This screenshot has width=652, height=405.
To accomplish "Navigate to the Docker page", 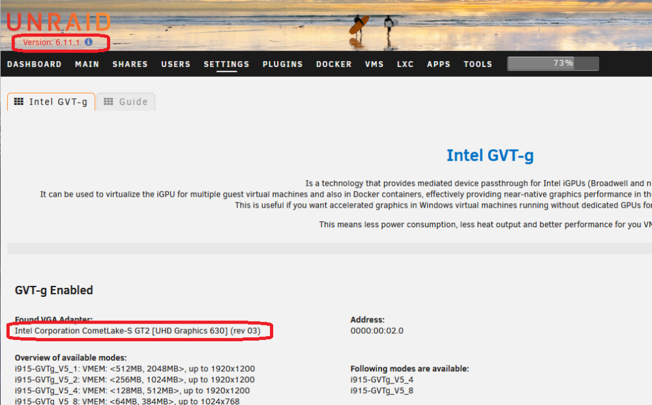I will tap(334, 64).
